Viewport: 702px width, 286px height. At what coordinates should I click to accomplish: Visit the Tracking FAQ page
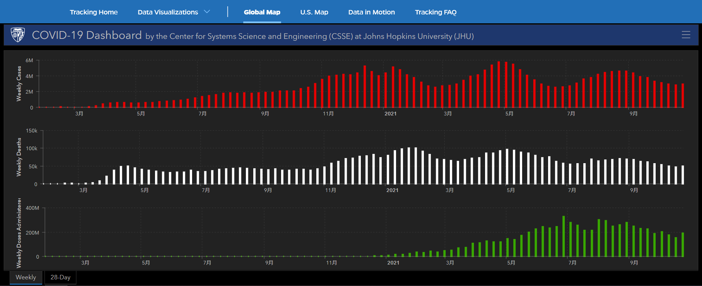pyautogui.click(x=435, y=12)
